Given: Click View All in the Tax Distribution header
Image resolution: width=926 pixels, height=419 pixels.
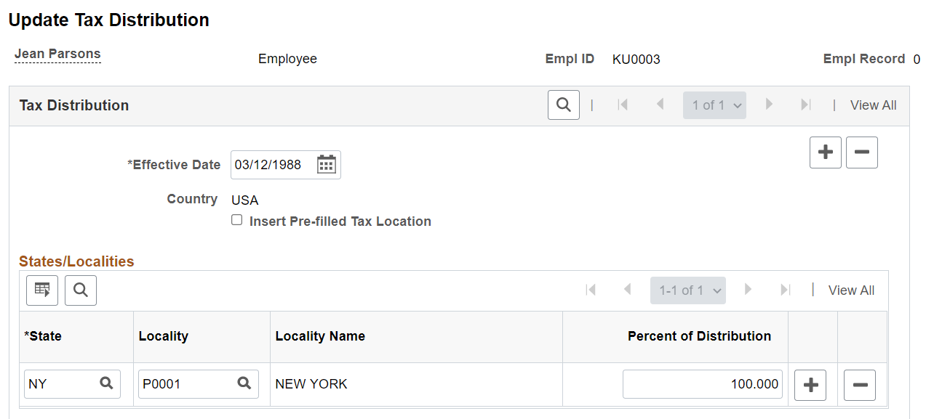Looking at the screenshot, I should tap(873, 105).
